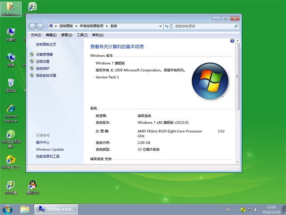Select the 2.00 GB memory value
This screenshot has width=286, height=215.
coord(144,142)
